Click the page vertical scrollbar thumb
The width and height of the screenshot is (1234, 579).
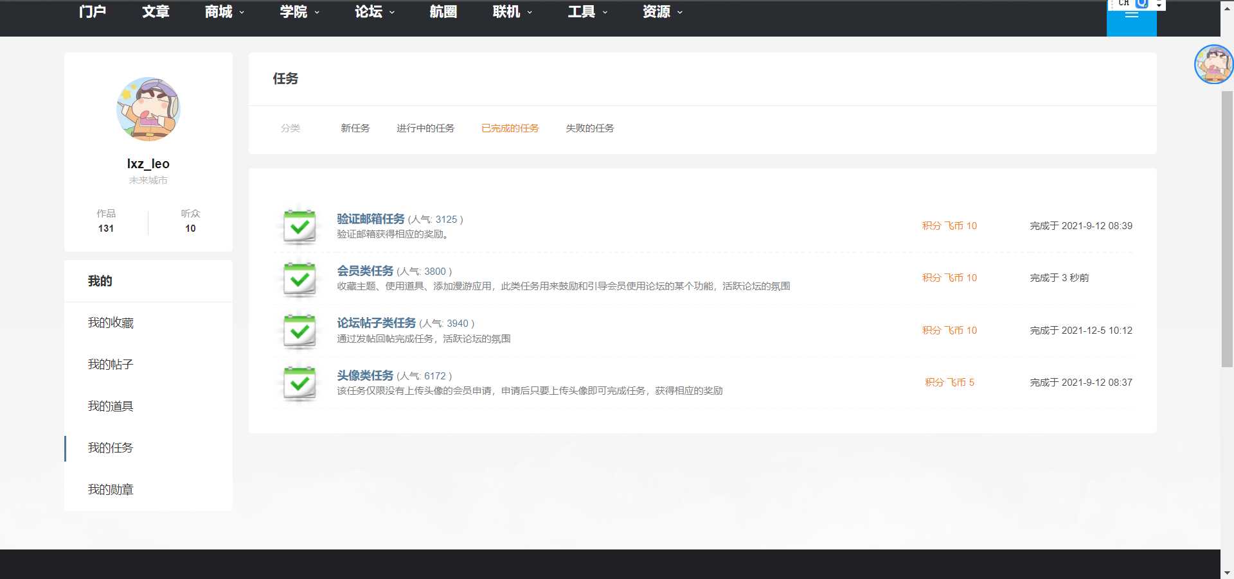(x=1227, y=229)
